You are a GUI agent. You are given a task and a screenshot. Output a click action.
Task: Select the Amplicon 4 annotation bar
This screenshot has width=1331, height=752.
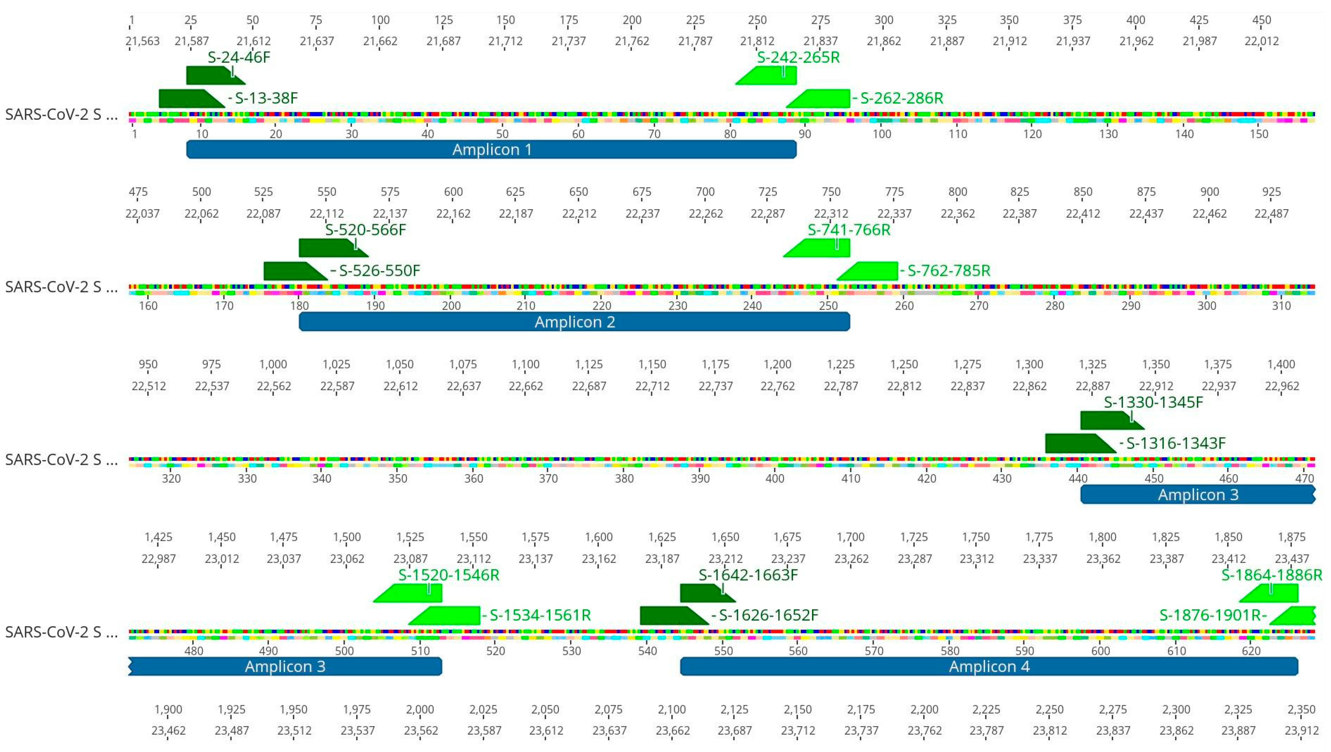click(x=988, y=667)
